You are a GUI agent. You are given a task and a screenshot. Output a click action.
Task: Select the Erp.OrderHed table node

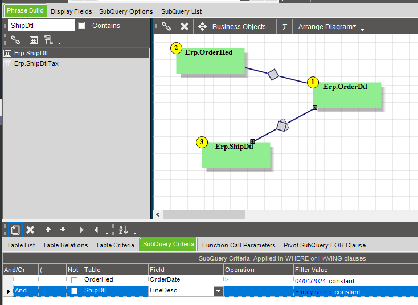[x=210, y=61]
